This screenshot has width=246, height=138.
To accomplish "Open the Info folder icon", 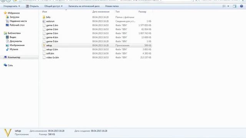I will 44,17.
